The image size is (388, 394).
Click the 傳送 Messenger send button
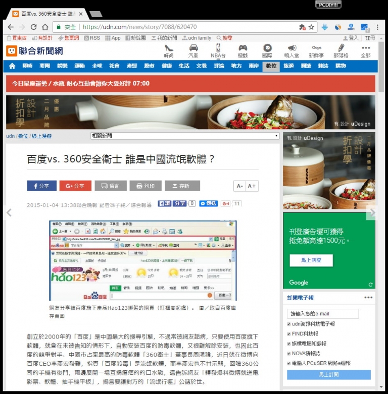tap(208, 203)
